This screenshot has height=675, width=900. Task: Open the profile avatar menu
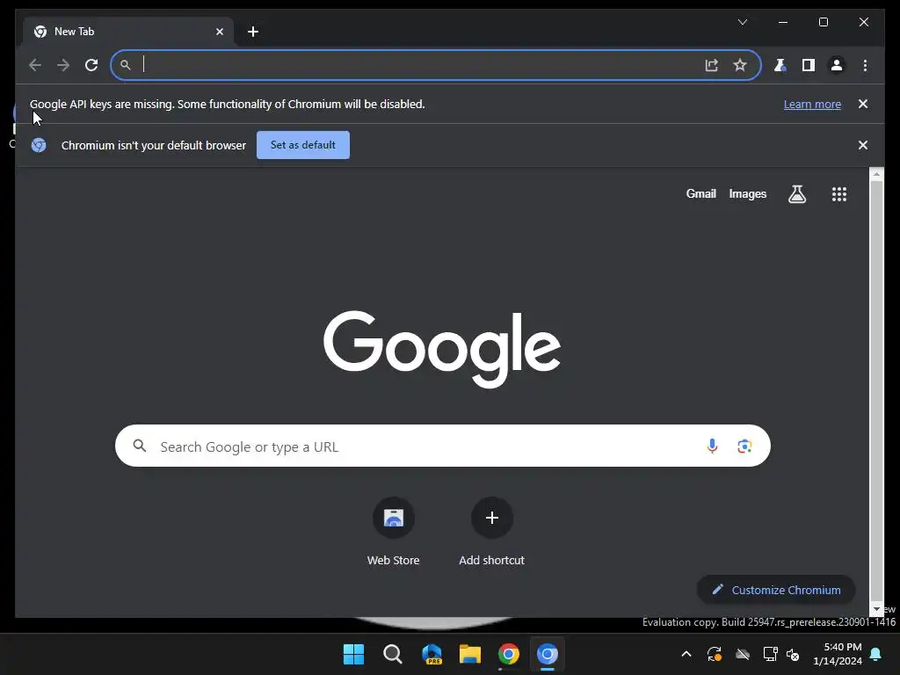[837, 65]
